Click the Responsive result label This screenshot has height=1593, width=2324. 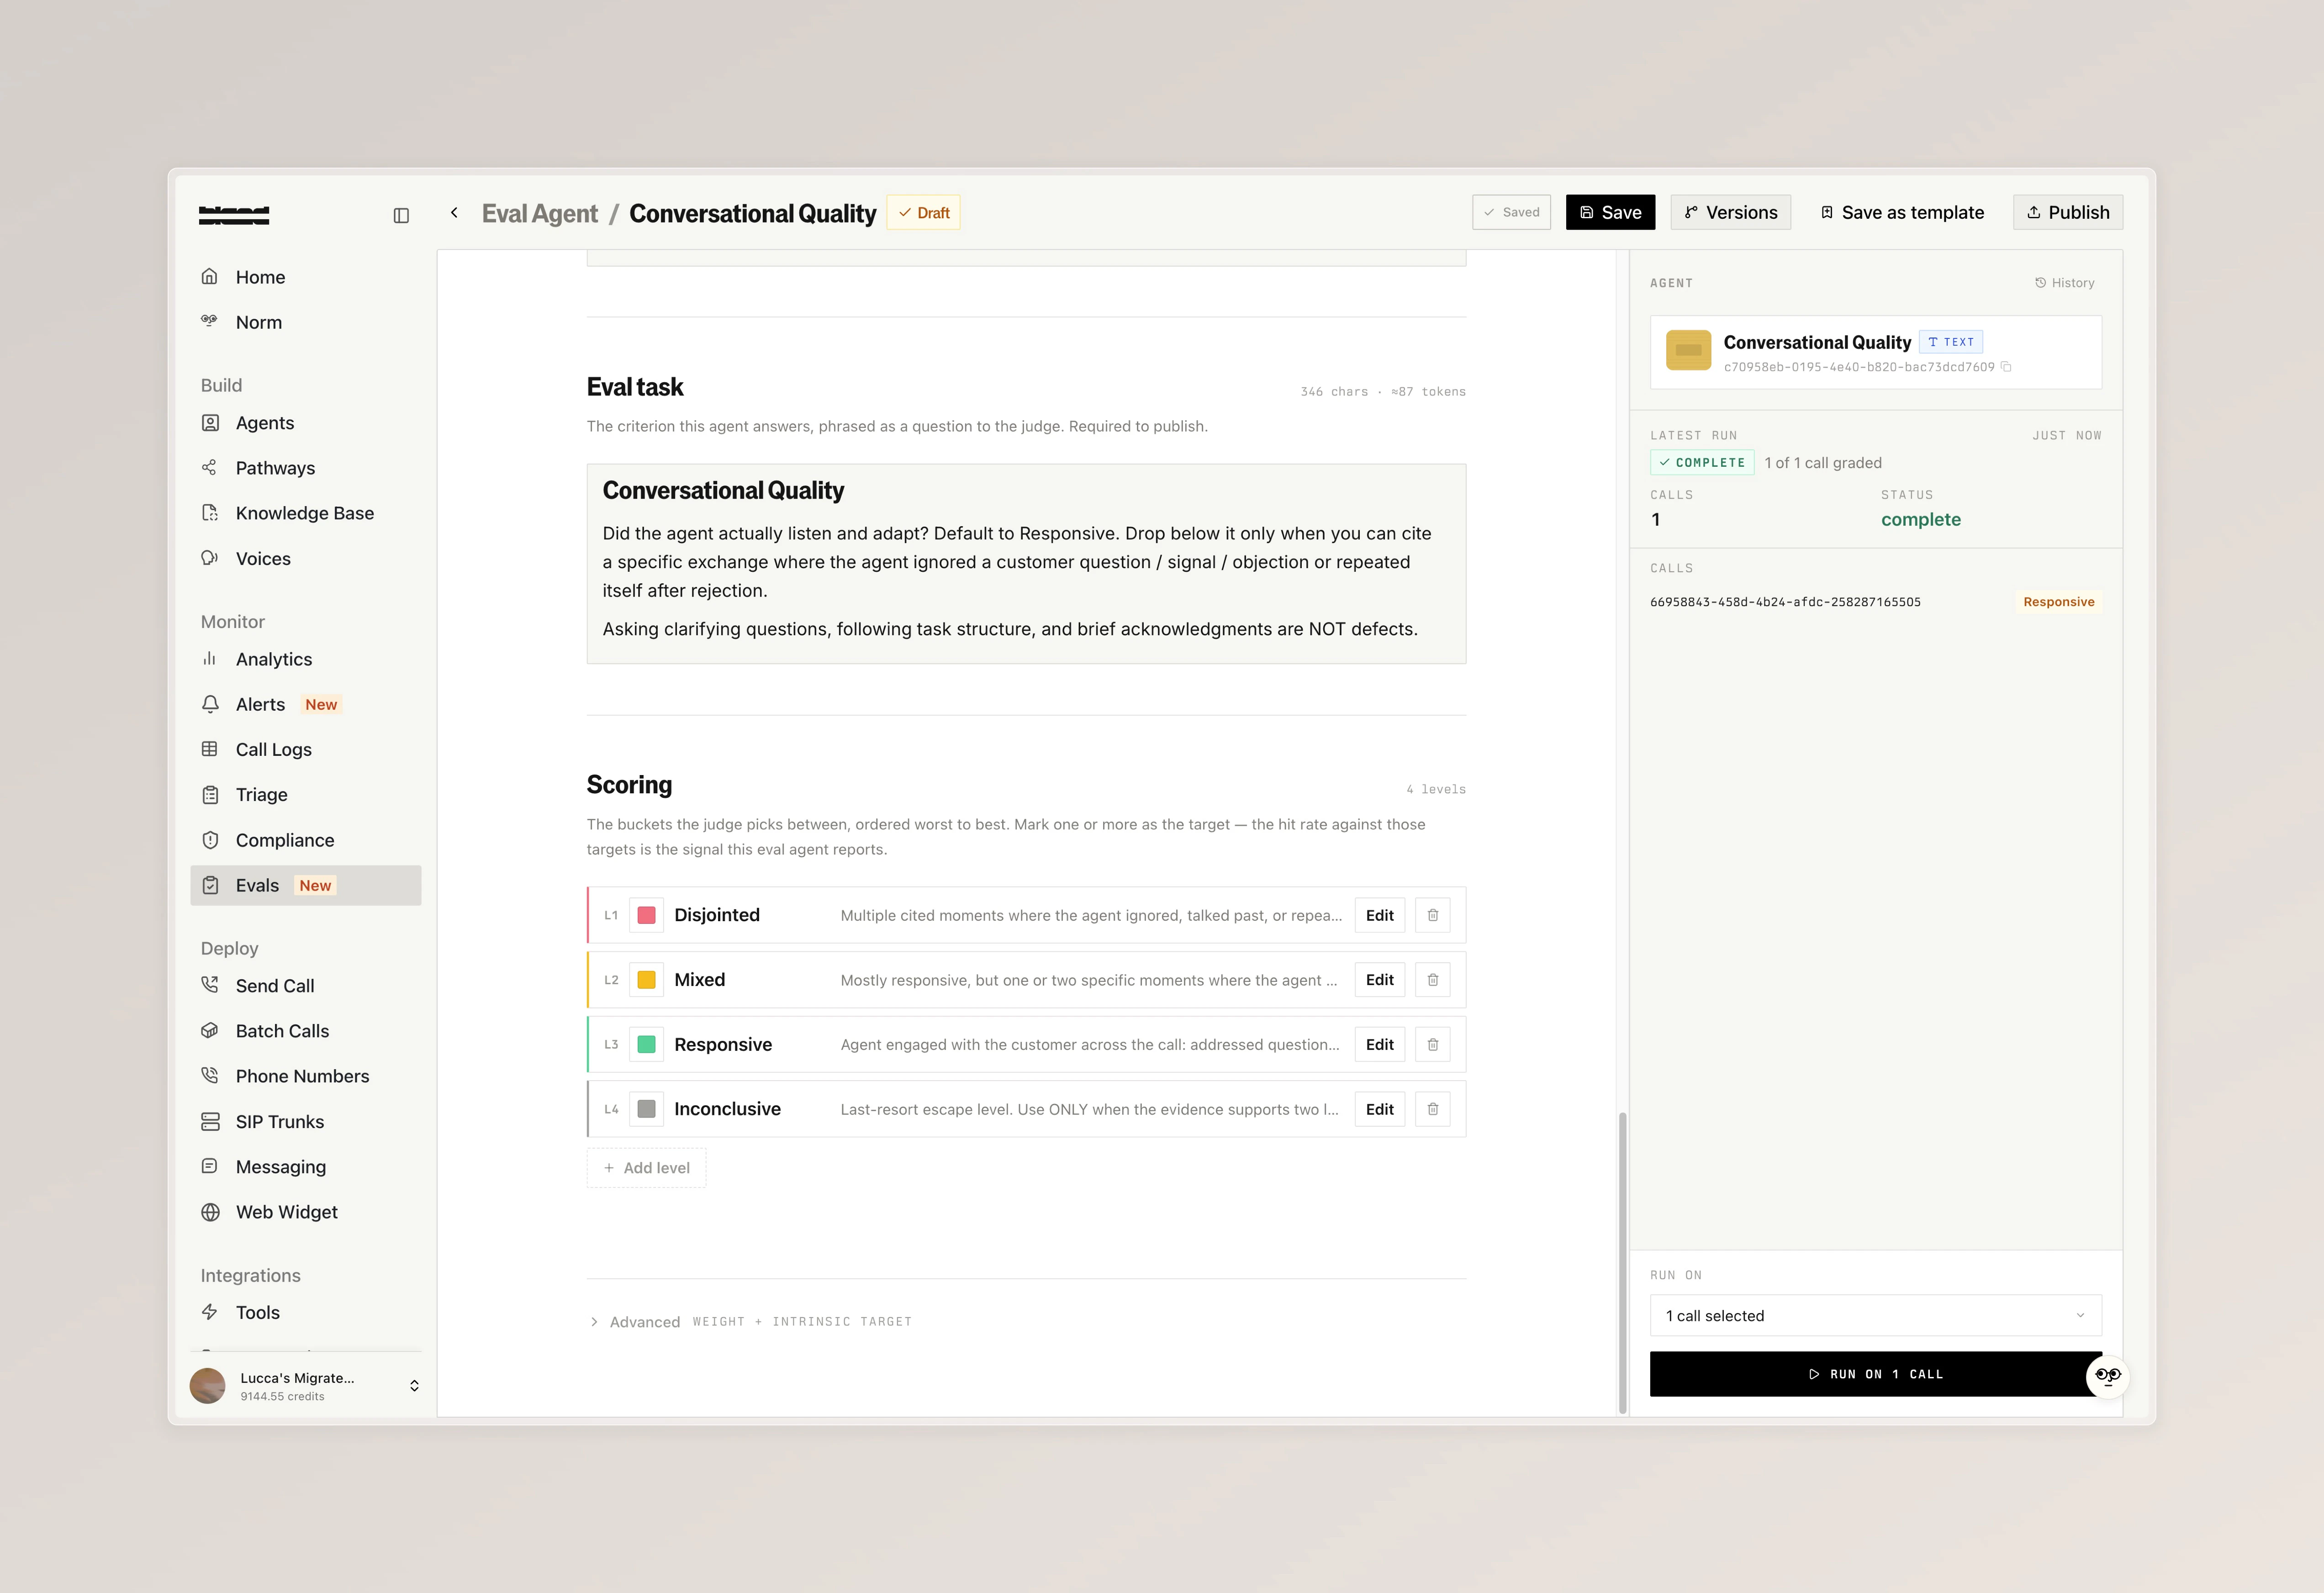2058,602
